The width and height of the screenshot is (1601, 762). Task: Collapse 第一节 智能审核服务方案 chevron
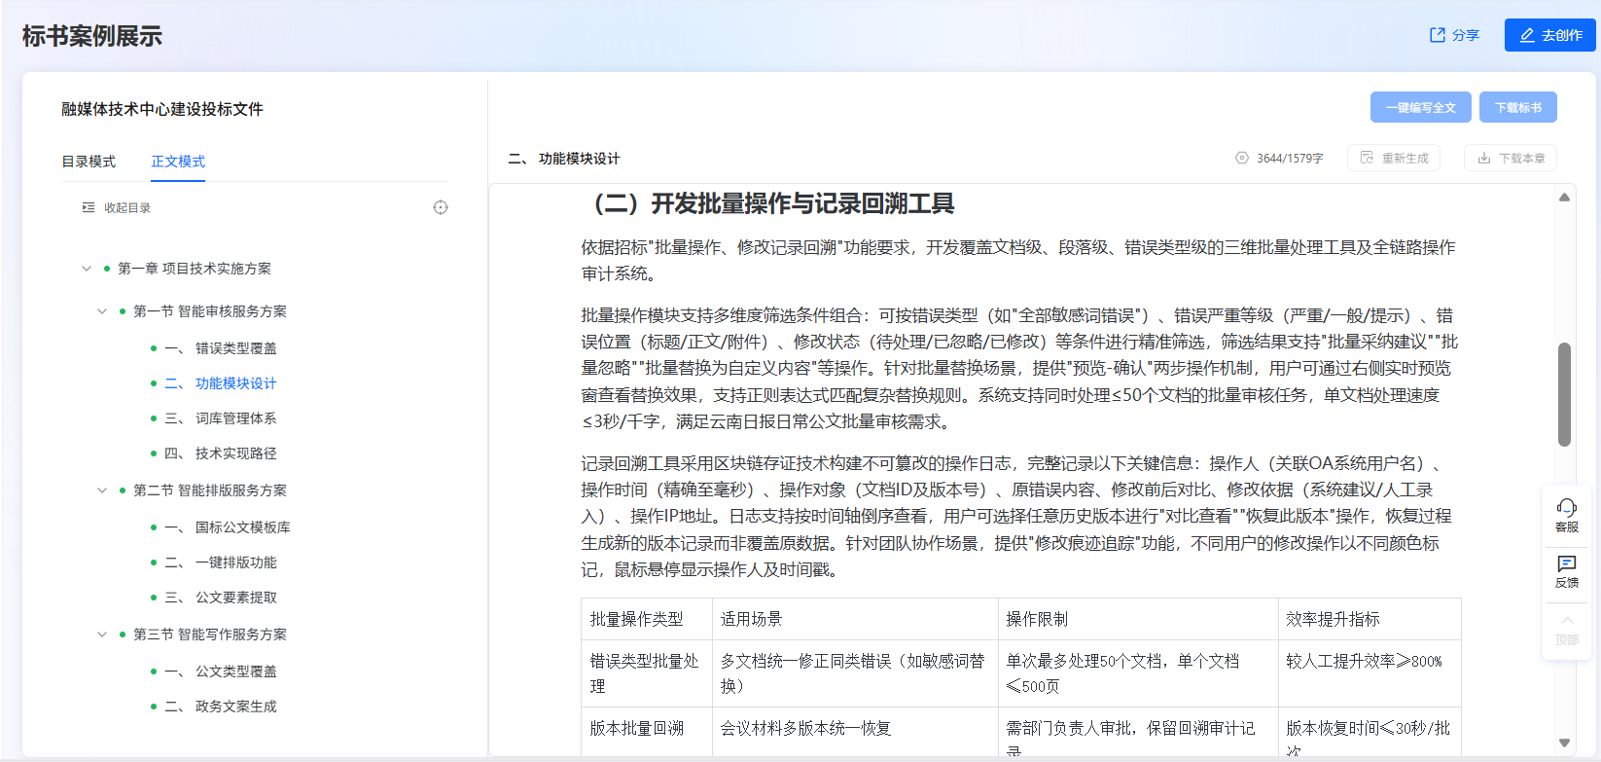tap(102, 311)
